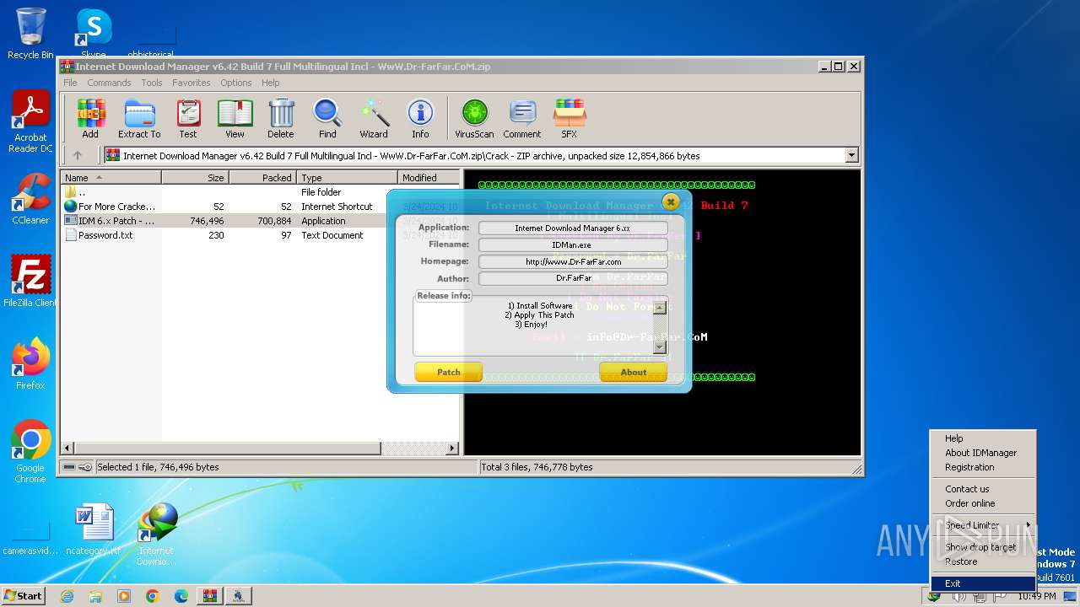The image size is (1080, 607).
Task: Click the media player taskbar icon
Action: tap(124, 596)
